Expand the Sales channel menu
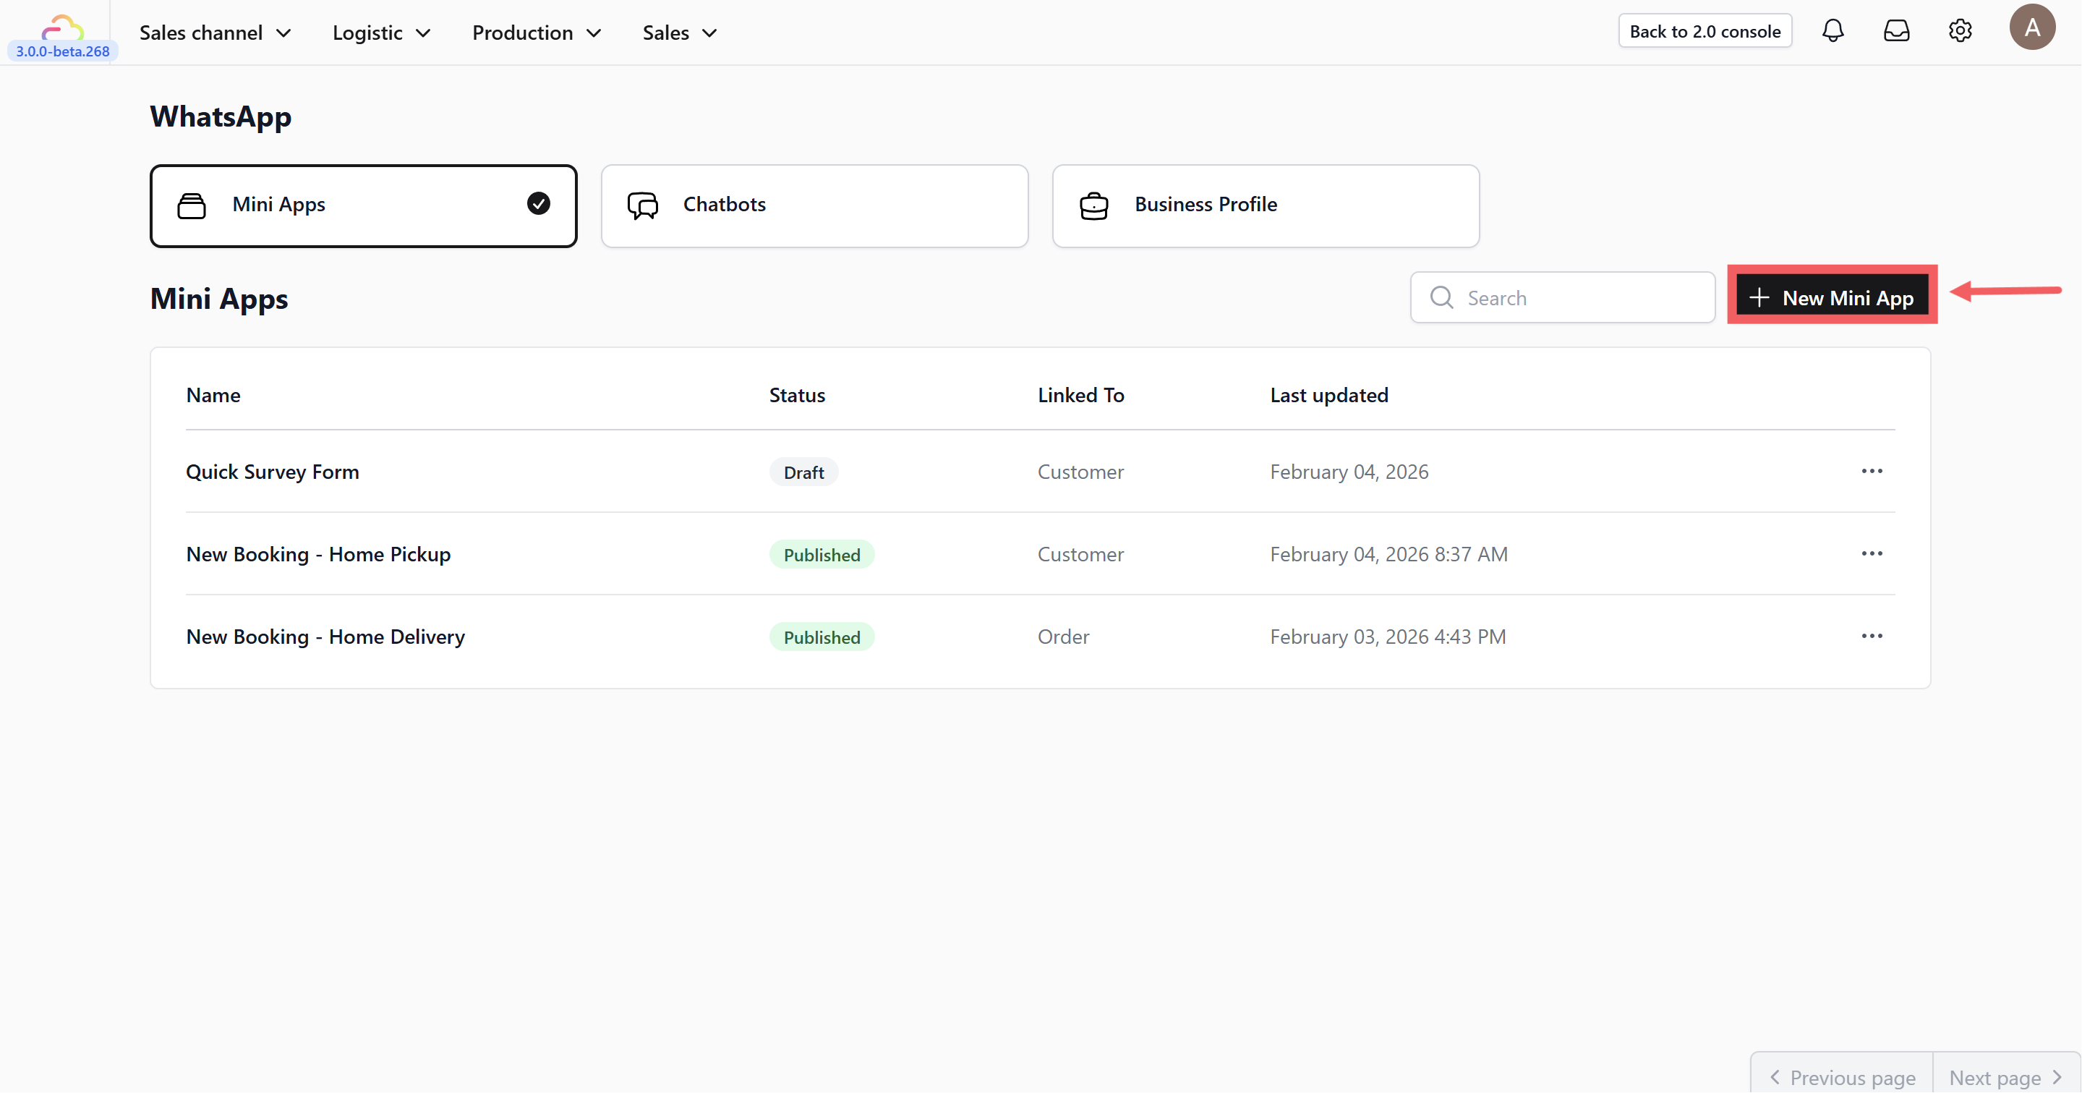Screen dimensions: 2082x1093 coord(215,33)
